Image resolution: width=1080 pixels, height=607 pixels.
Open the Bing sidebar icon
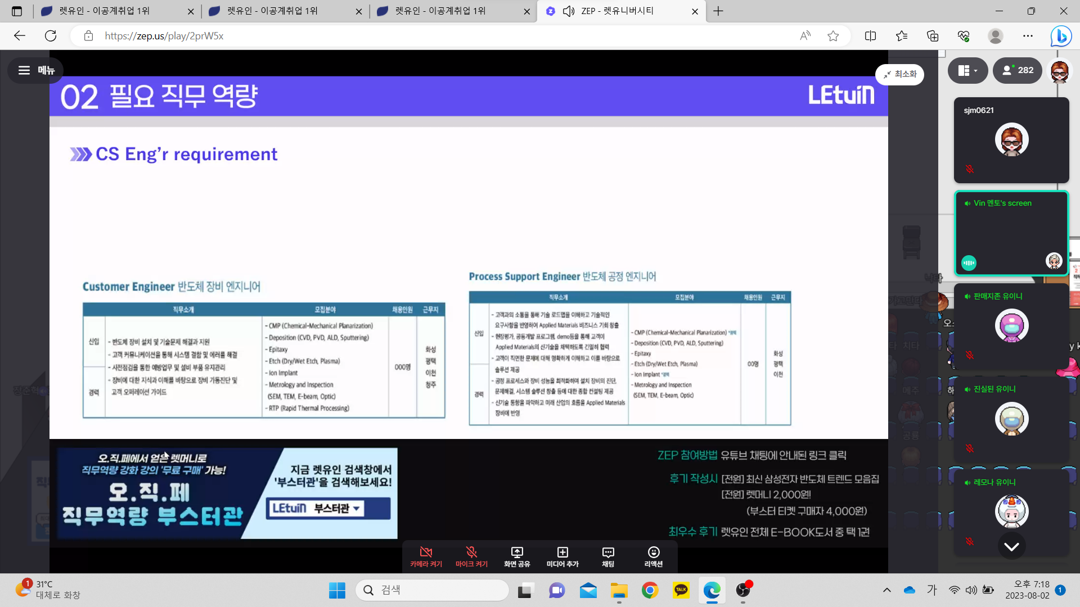tap(1060, 36)
